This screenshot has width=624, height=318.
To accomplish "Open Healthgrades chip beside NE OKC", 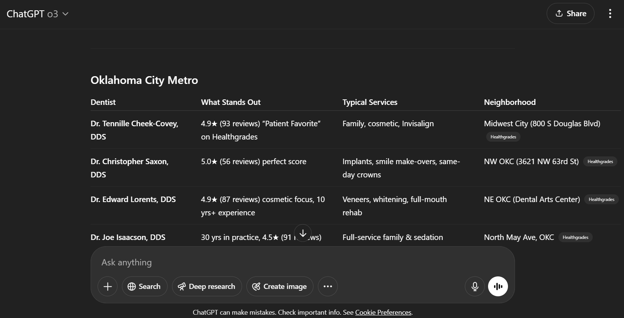I will click(x=601, y=199).
